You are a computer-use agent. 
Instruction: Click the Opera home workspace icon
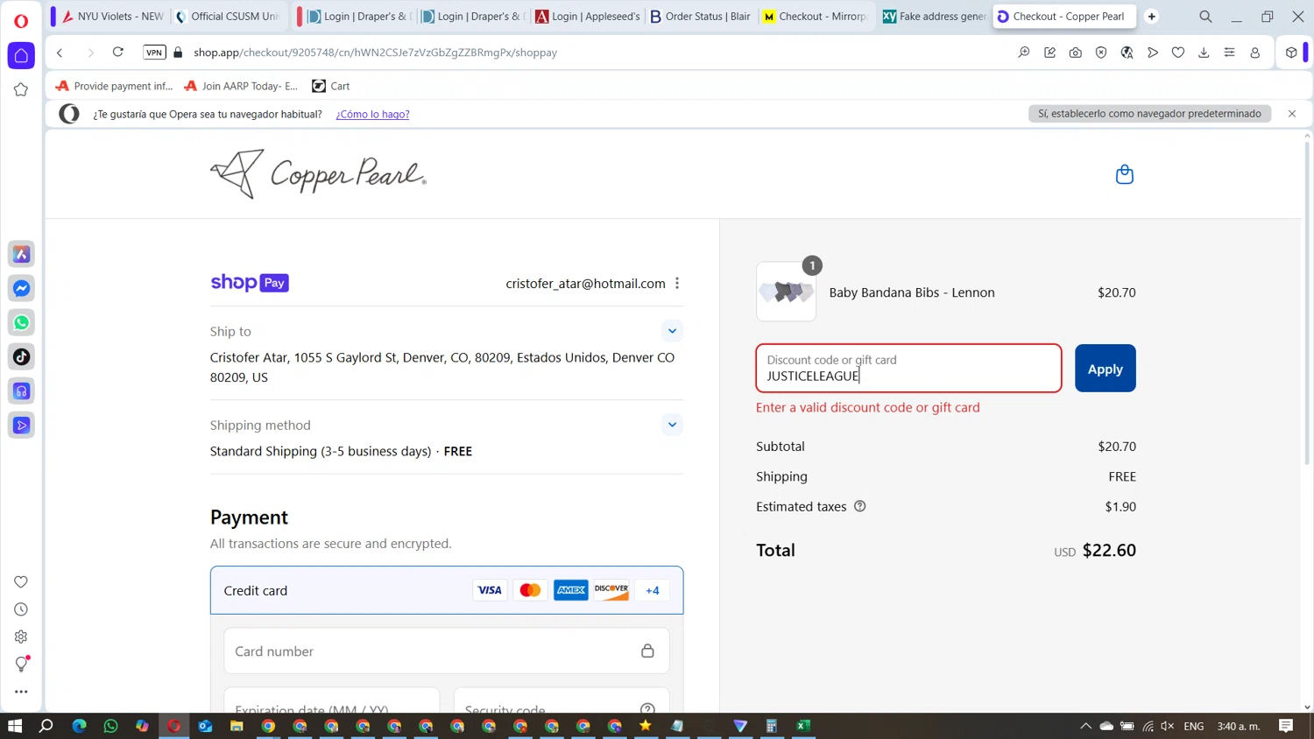(21, 55)
